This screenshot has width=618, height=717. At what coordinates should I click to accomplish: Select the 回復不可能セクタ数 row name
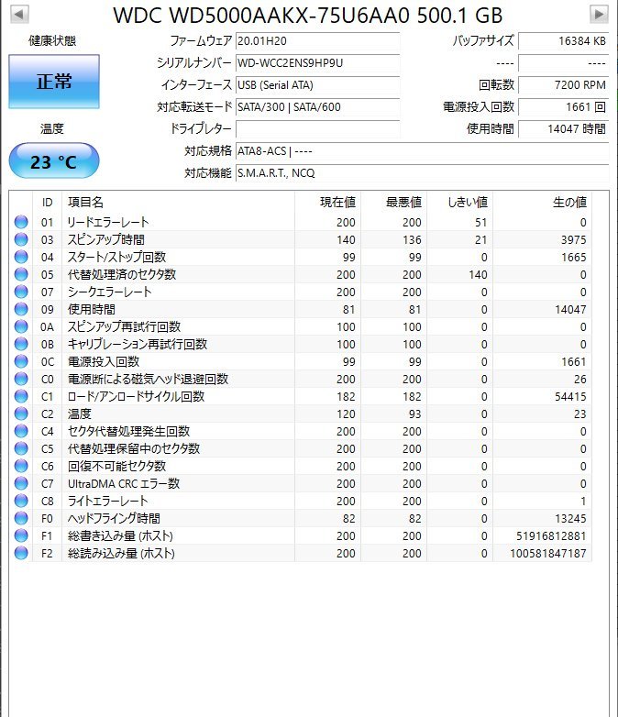tap(116, 466)
